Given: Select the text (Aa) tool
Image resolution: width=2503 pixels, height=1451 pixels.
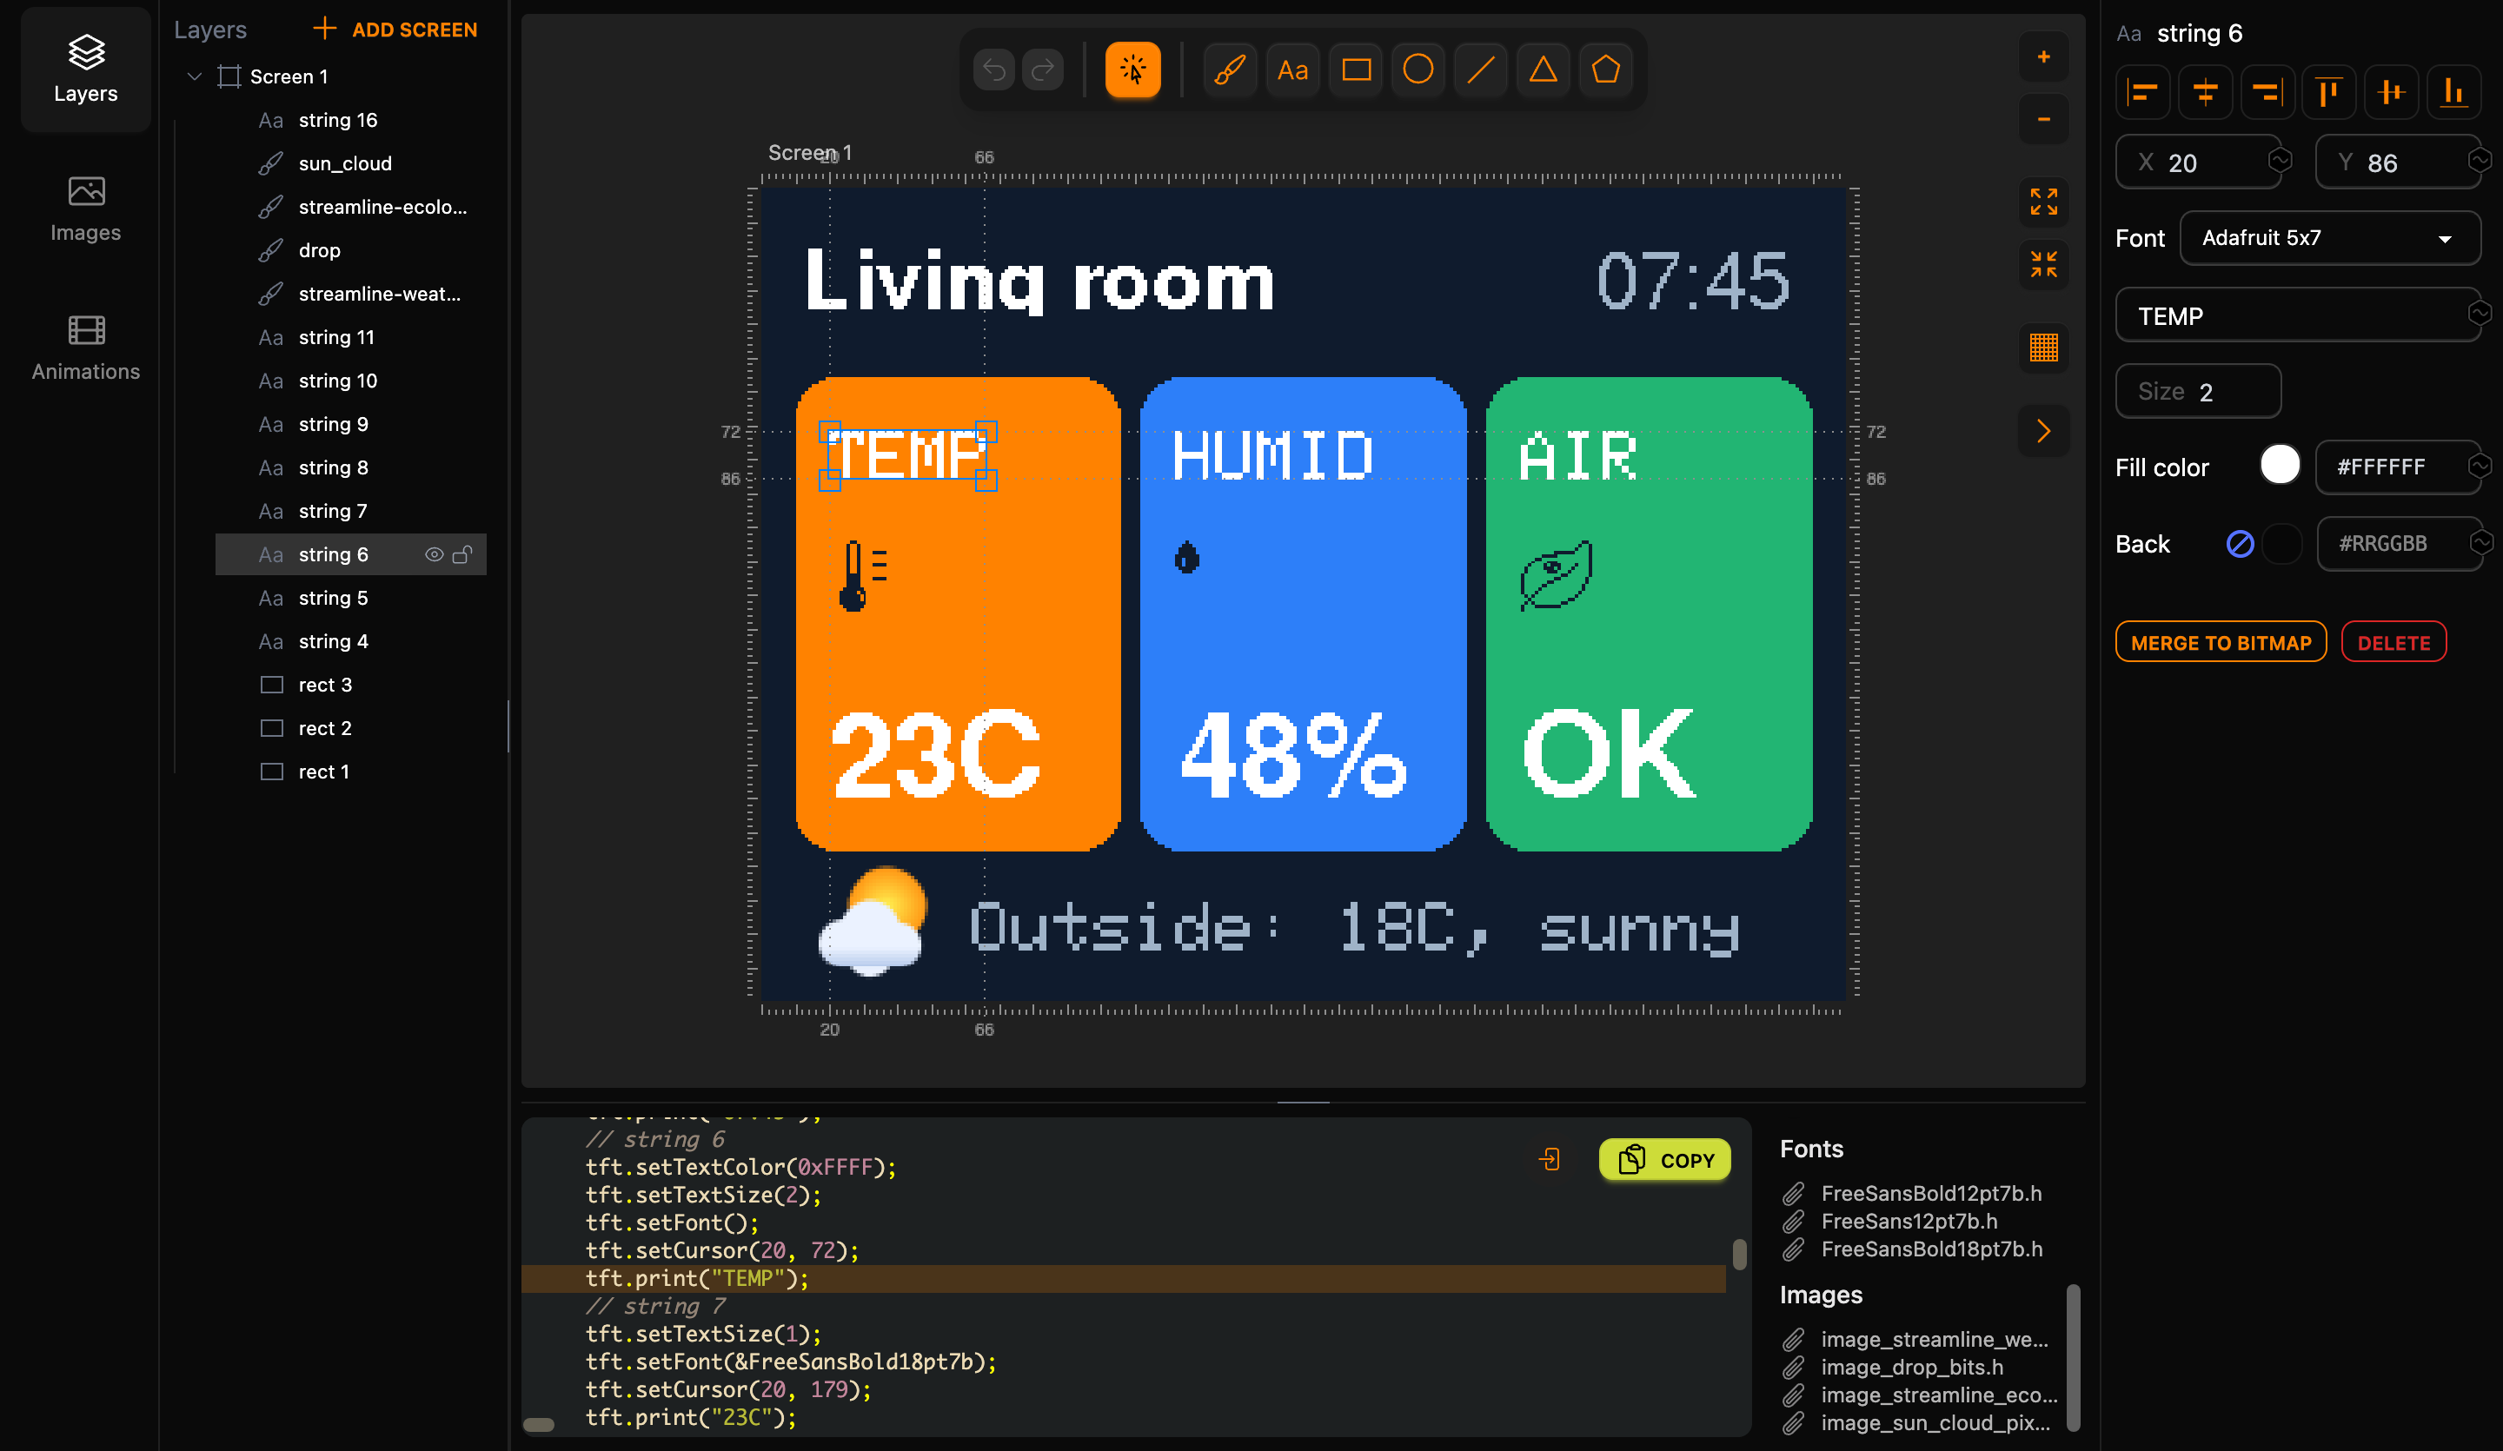Looking at the screenshot, I should (1292, 70).
